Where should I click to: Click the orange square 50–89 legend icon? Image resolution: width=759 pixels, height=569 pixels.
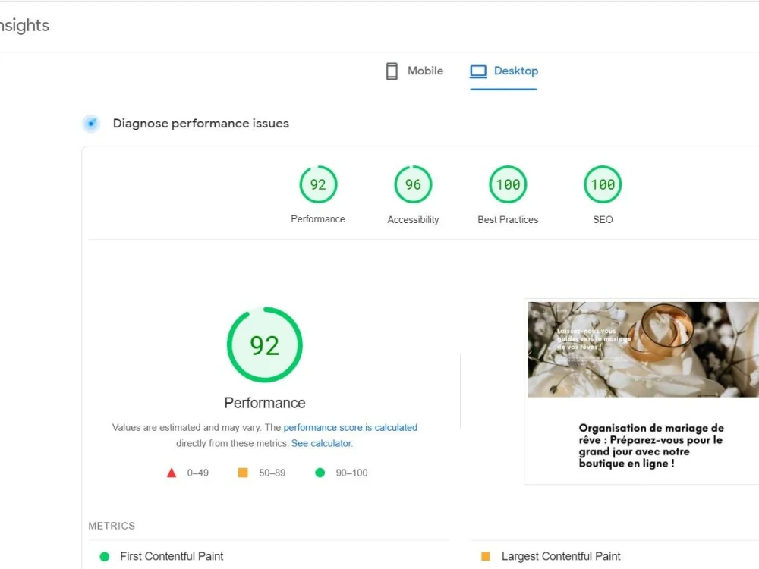tap(243, 473)
